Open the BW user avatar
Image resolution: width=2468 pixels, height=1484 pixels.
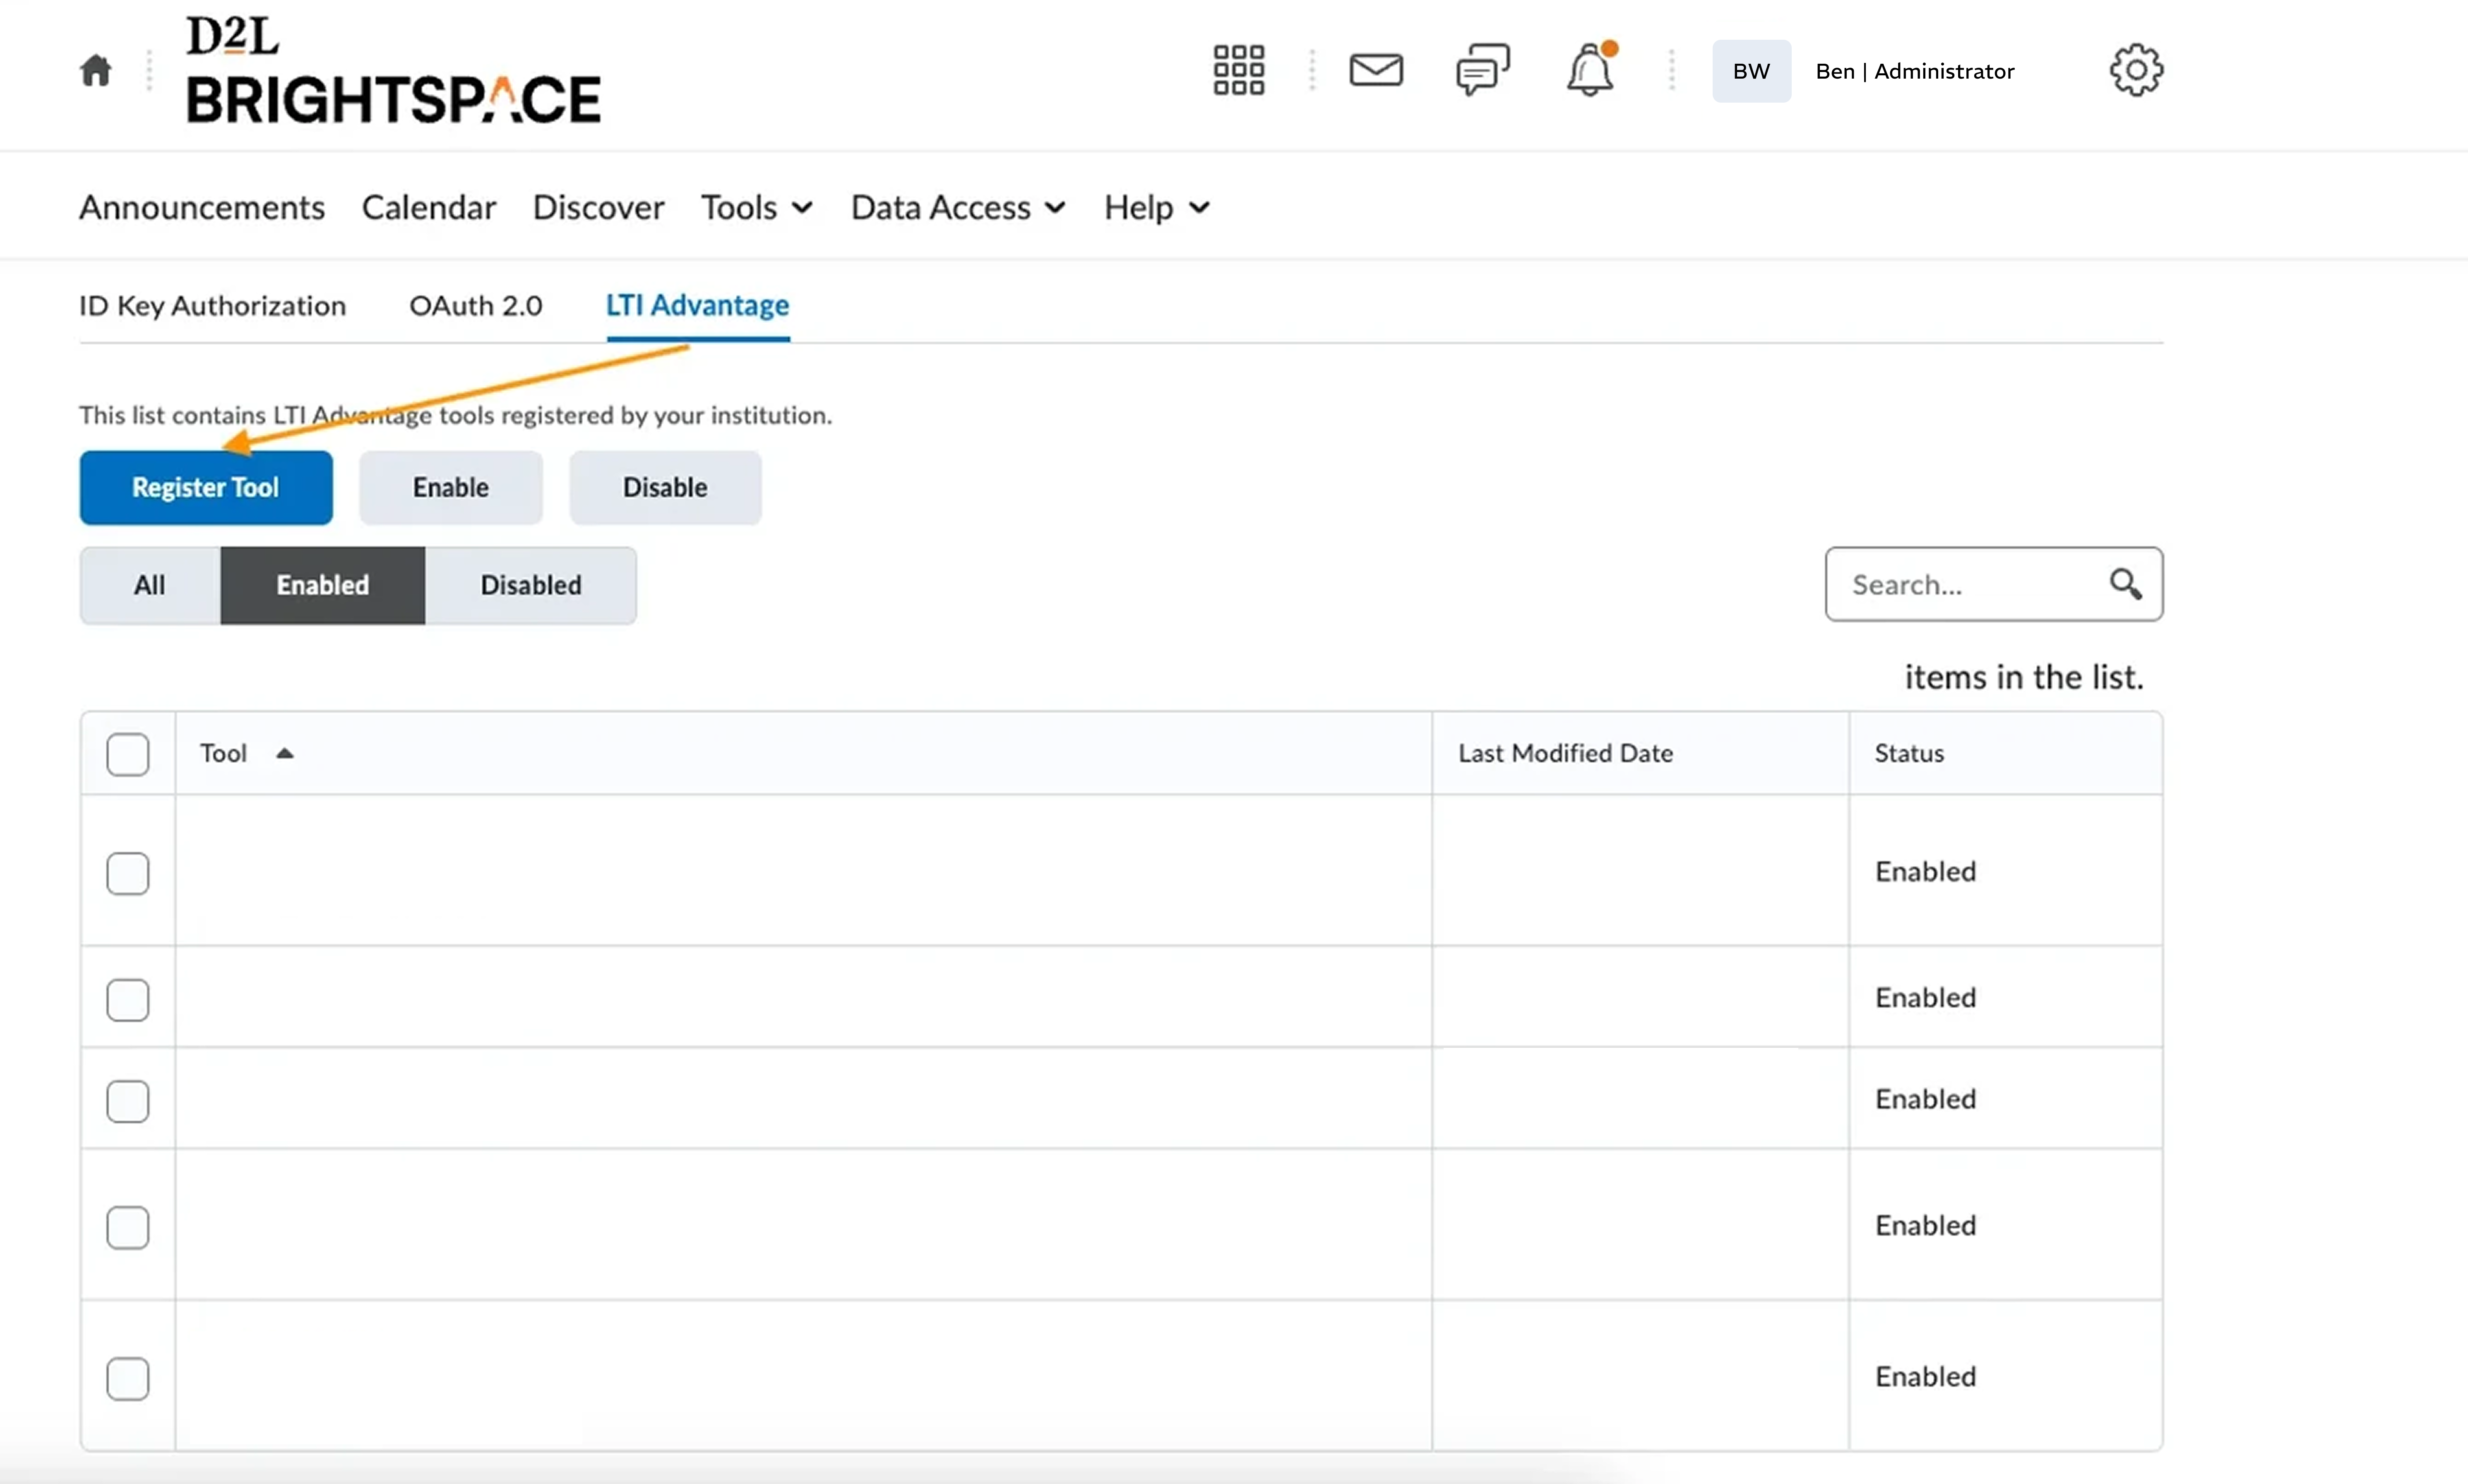pyautogui.click(x=1751, y=71)
